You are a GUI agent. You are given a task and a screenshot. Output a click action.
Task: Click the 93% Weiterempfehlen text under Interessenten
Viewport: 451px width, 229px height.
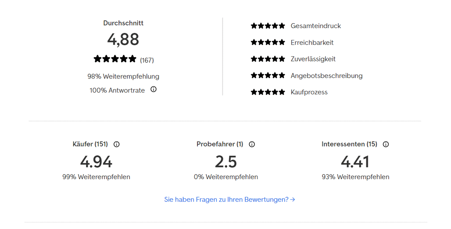[x=355, y=177]
